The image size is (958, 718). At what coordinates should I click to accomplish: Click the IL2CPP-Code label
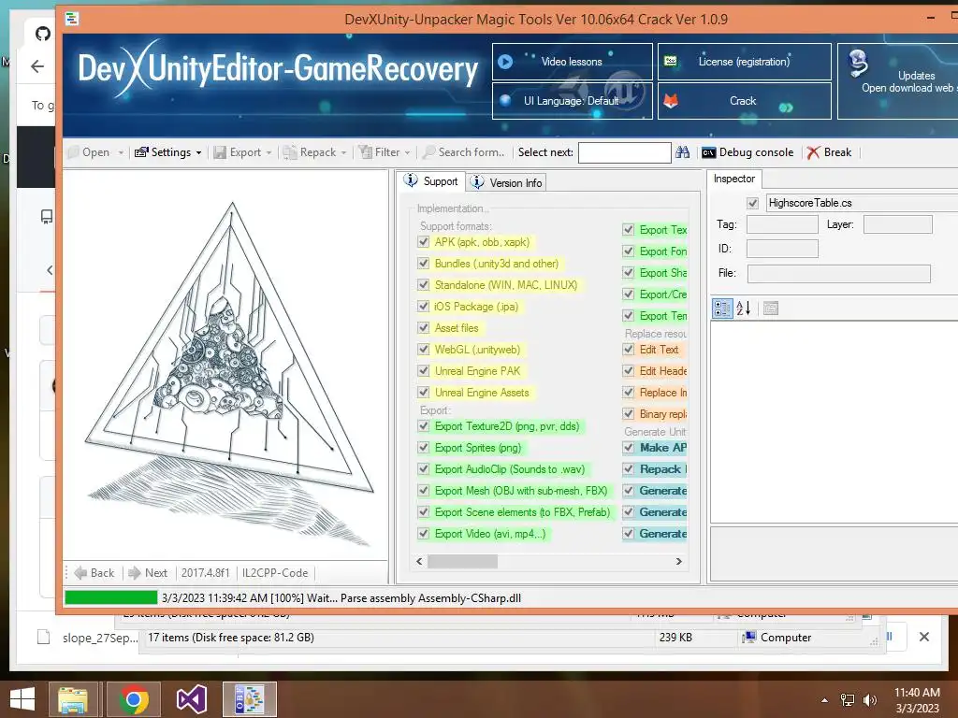(275, 573)
